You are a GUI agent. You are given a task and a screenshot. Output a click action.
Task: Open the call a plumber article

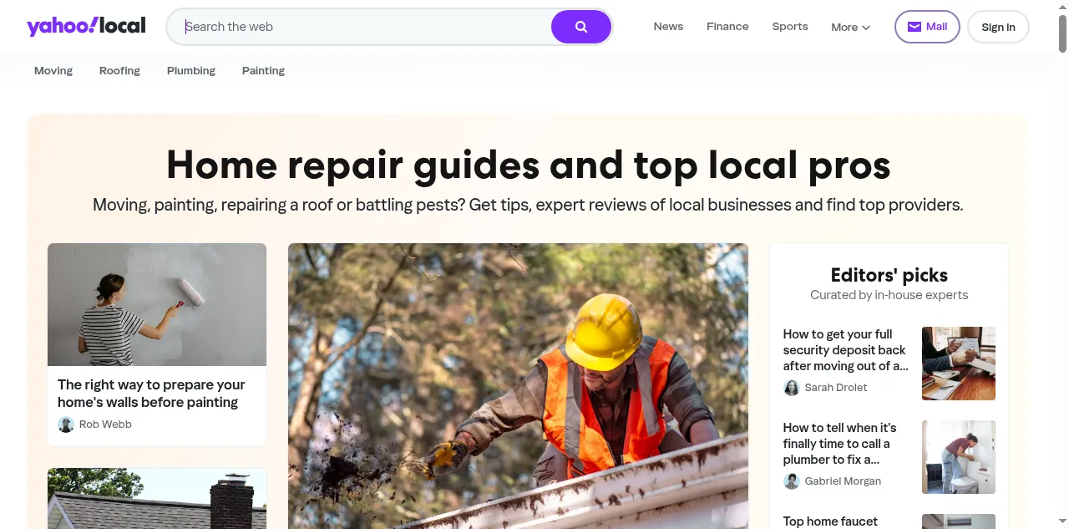click(x=840, y=444)
